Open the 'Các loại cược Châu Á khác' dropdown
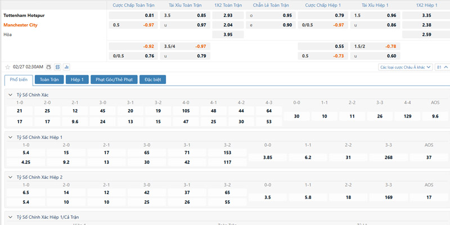The image size is (450, 225). 405,67
